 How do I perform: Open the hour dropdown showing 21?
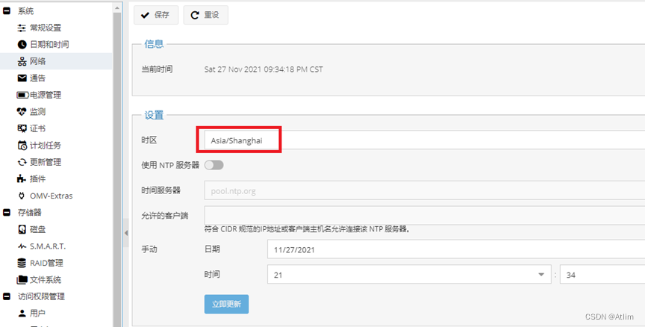(x=541, y=275)
